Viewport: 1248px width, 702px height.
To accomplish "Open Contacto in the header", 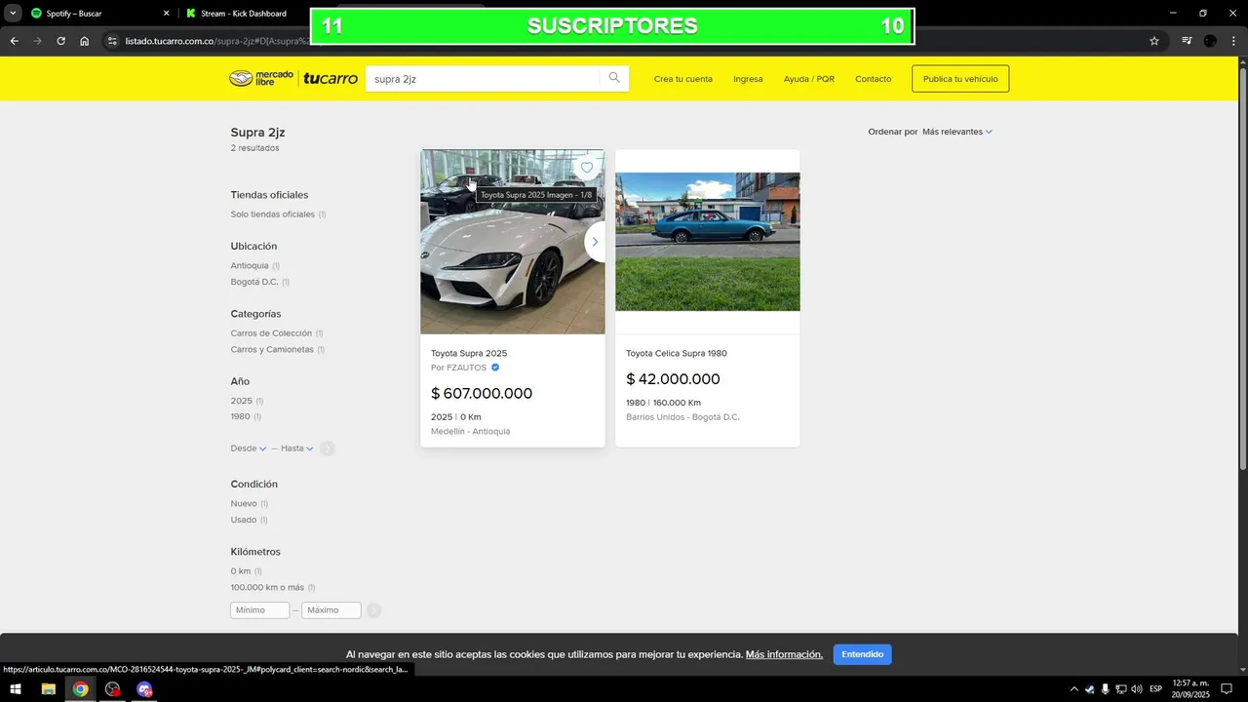I will (x=873, y=79).
